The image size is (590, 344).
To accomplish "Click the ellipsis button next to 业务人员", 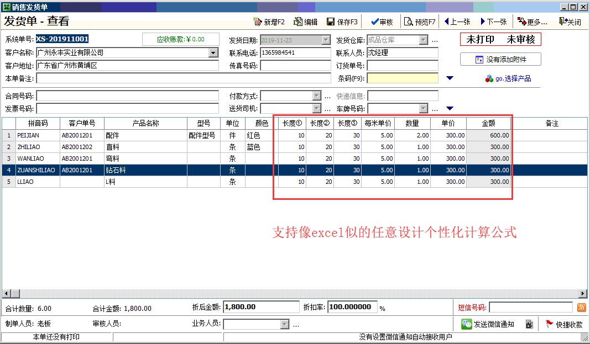I will pyautogui.click(x=296, y=325).
